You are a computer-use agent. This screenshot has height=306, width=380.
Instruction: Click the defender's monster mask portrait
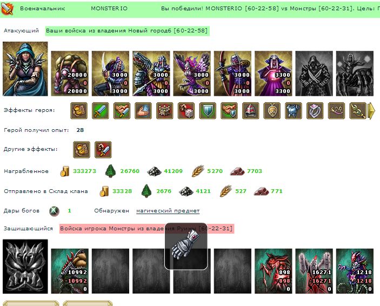[x=25, y=267]
